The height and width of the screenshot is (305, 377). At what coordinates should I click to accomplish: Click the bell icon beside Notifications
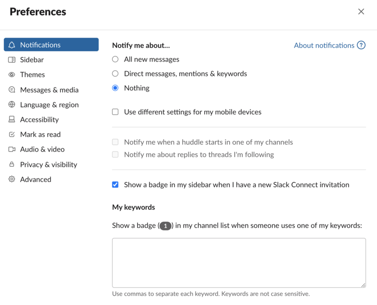click(x=12, y=45)
